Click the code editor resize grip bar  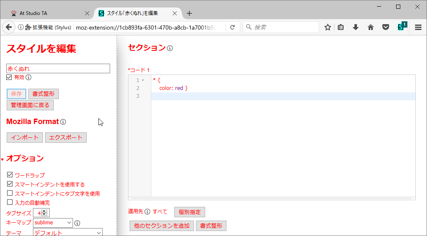click(x=272, y=199)
